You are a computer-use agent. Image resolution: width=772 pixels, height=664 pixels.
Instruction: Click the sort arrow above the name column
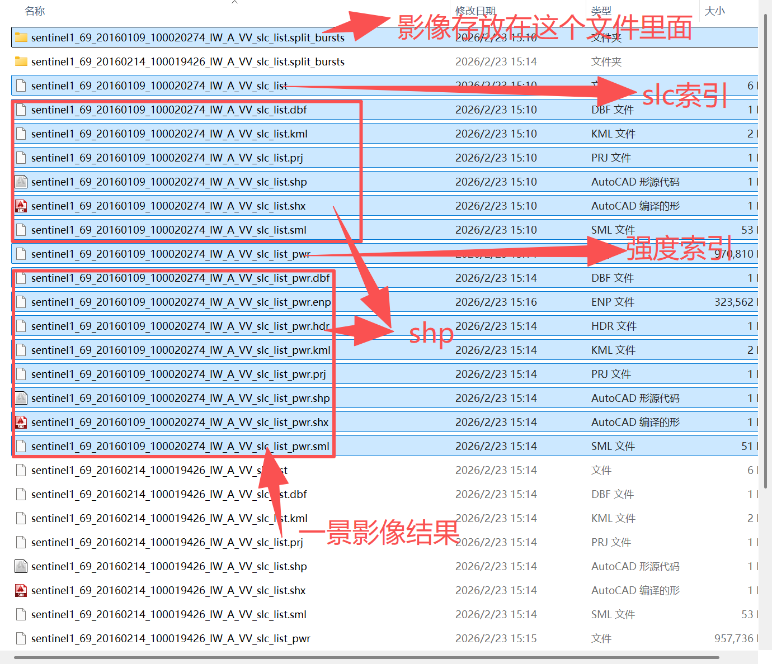coord(235,2)
